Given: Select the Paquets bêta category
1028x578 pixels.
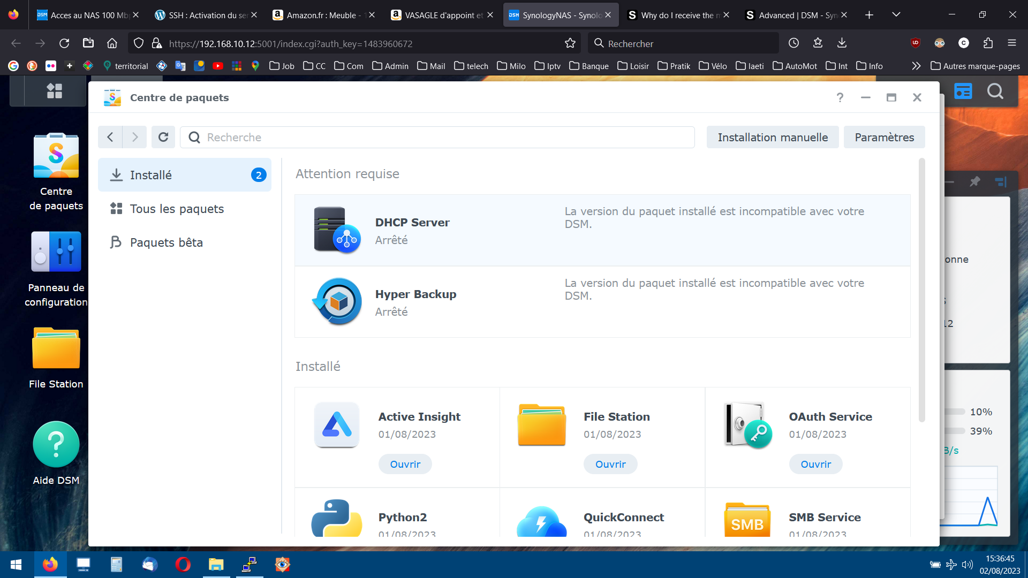Looking at the screenshot, I should (166, 242).
